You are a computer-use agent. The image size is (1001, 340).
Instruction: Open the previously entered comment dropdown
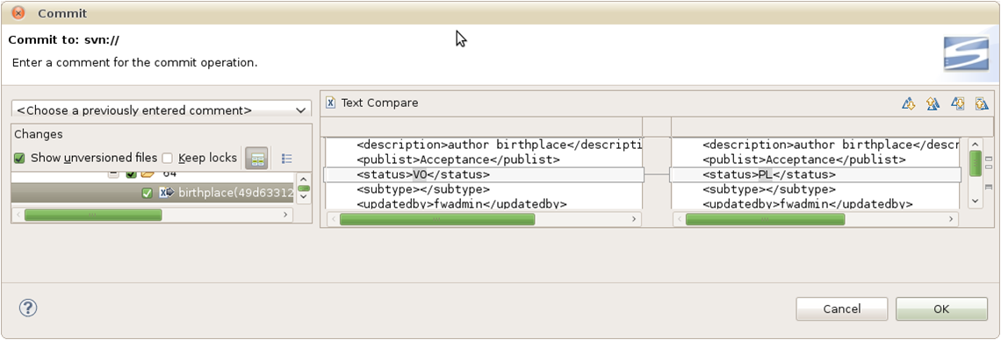pyautogui.click(x=162, y=110)
